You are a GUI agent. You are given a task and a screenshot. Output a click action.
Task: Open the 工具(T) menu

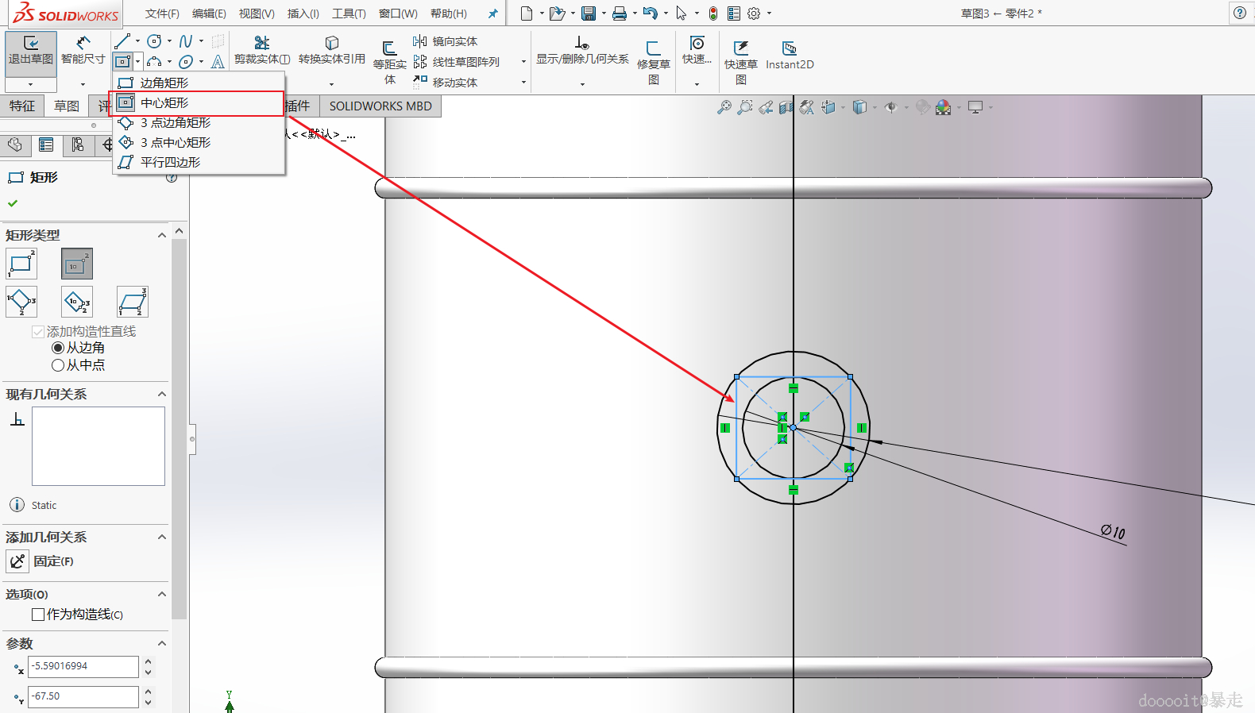349,13
